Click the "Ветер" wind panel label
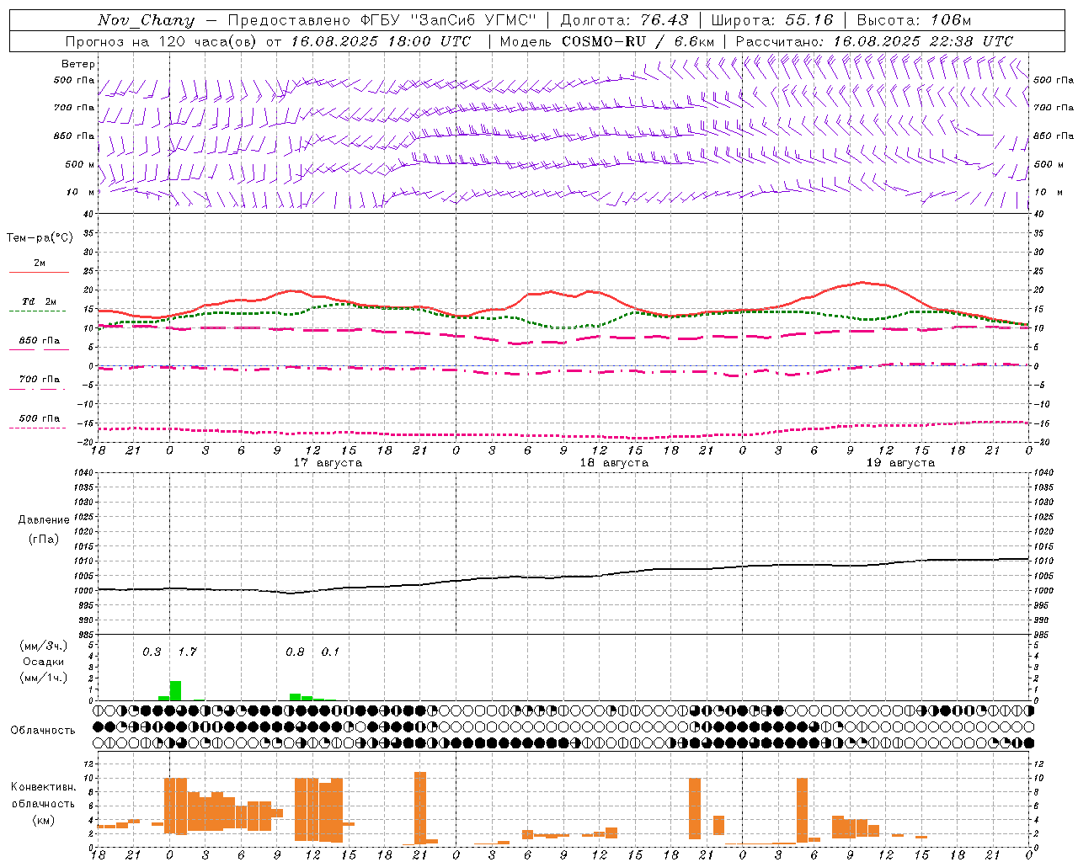The width and height of the screenshot is (1078, 862). point(78,64)
